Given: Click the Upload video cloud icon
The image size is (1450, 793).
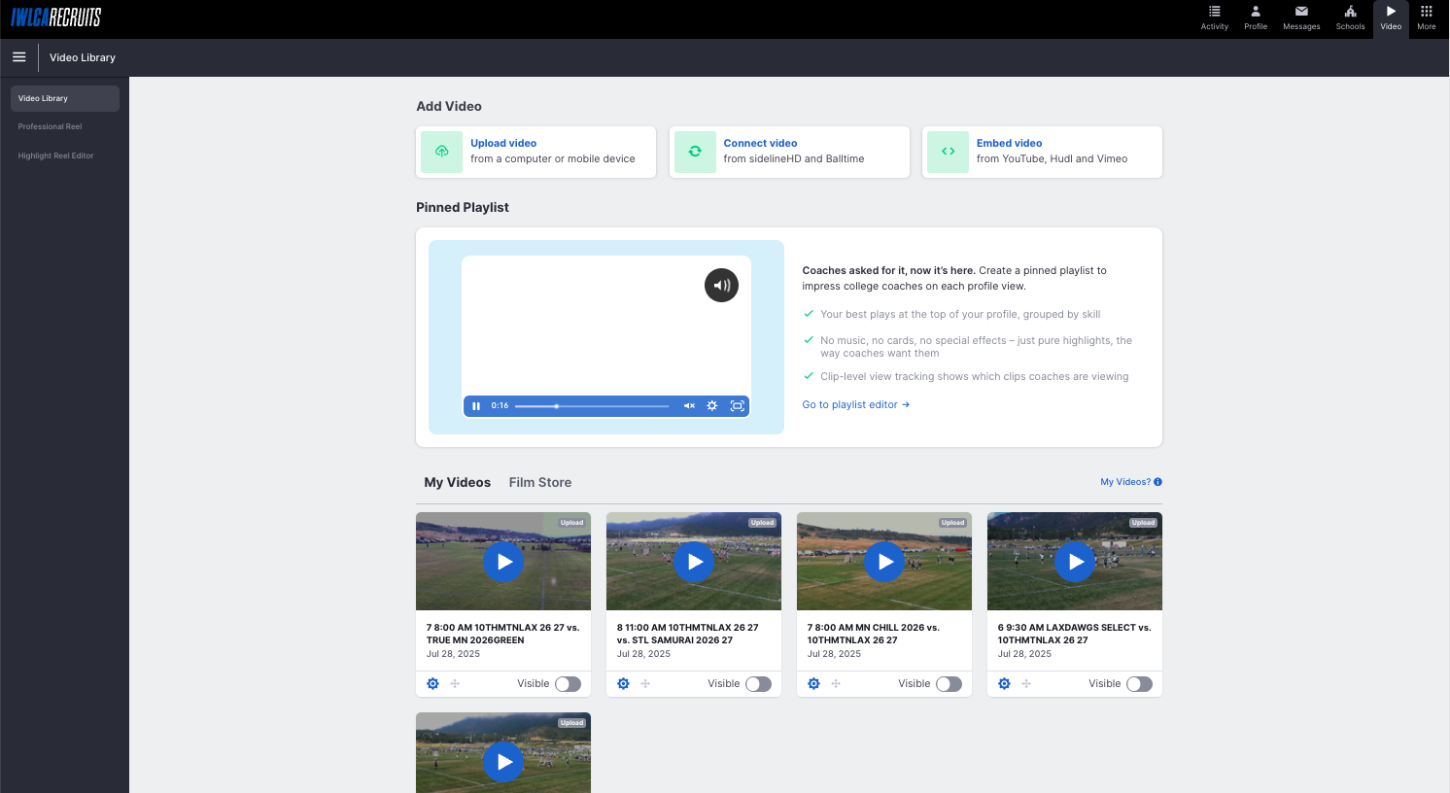Looking at the screenshot, I should (x=442, y=152).
